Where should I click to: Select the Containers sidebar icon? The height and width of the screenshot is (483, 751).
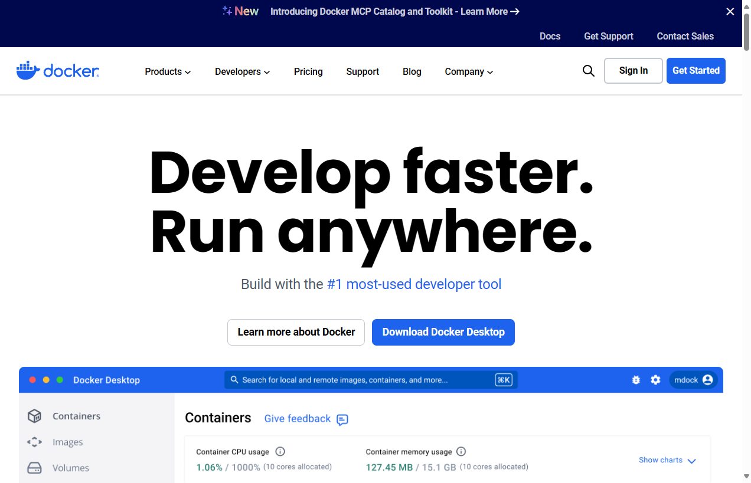click(35, 416)
